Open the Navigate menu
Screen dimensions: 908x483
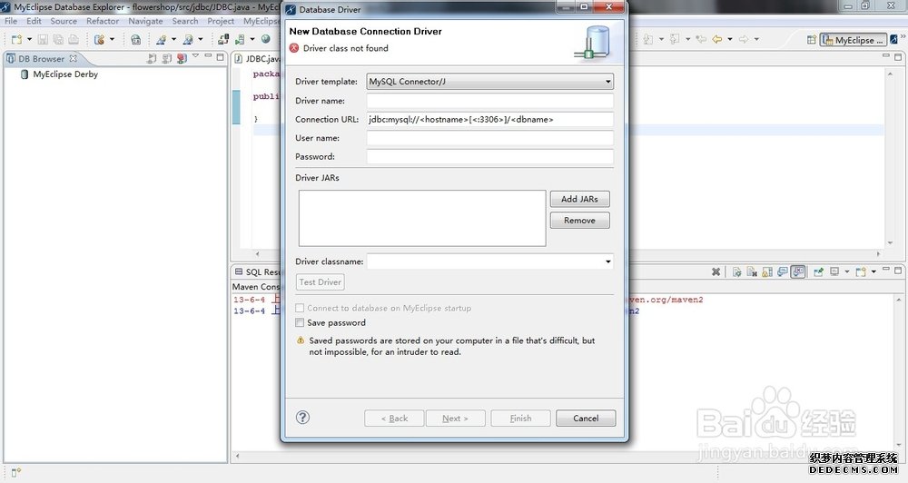pos(145,21)
